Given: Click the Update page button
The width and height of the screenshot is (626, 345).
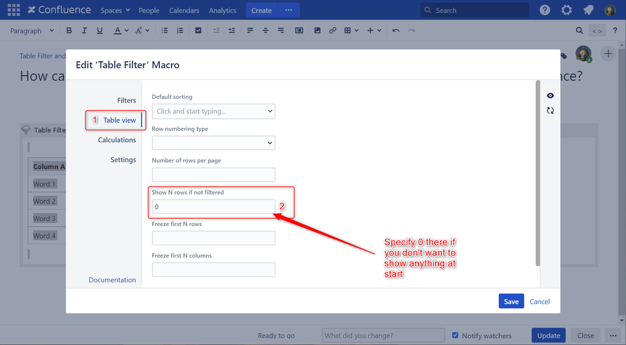Looking at the screenshot, I should tap(548, 336).
